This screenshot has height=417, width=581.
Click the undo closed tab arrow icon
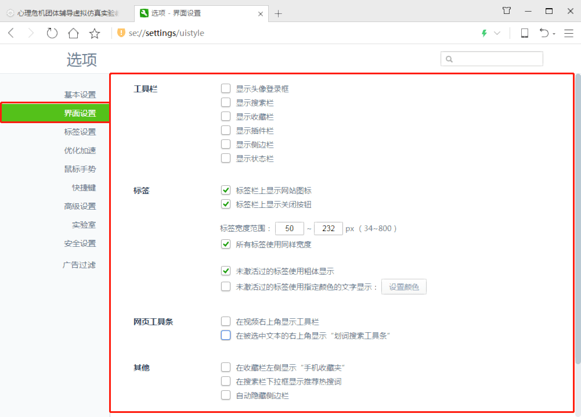[544, 33]
